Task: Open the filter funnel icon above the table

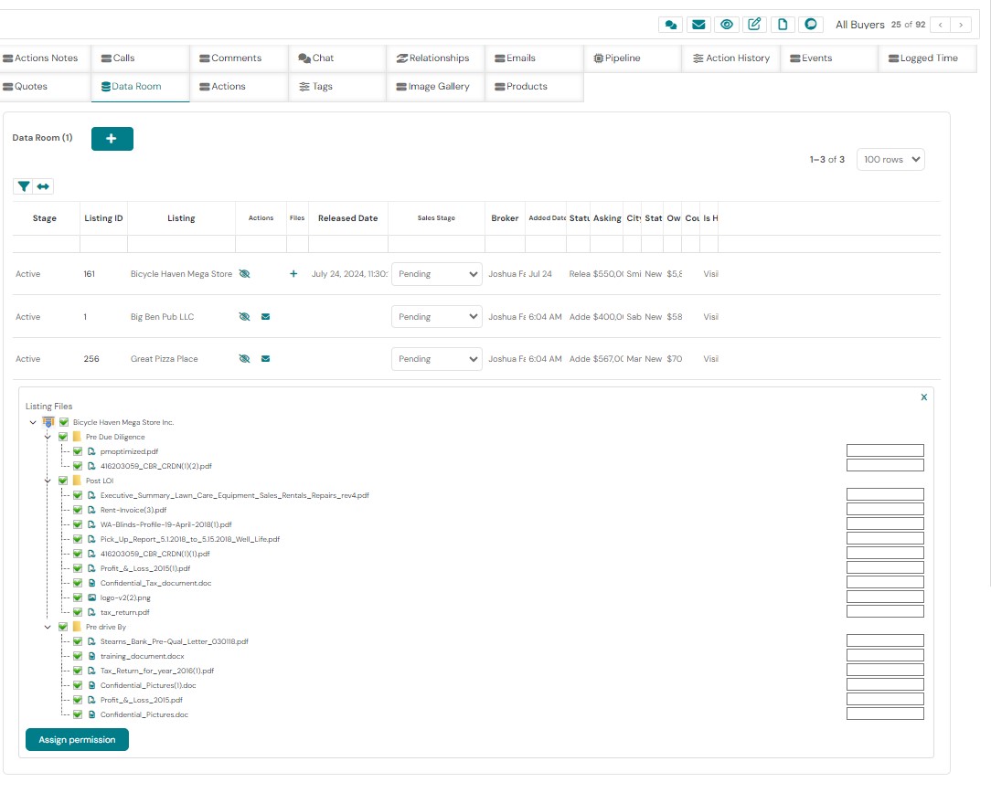Action: pyautogui.click(x=24, y=186)
